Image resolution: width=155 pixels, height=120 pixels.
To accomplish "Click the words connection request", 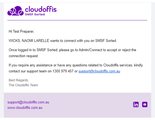I will [24, 56].
